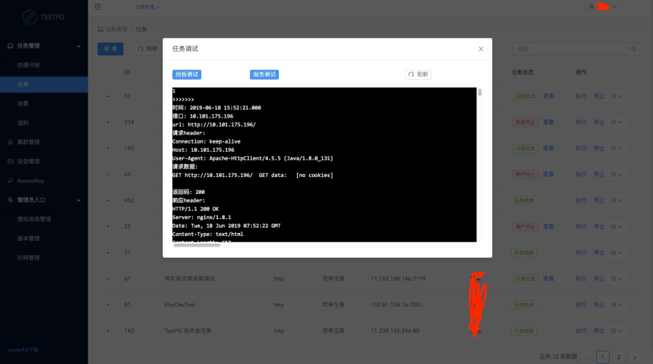Open more-actions menu icon in row 142
The image size is (653, 364).
click(616, 330)
